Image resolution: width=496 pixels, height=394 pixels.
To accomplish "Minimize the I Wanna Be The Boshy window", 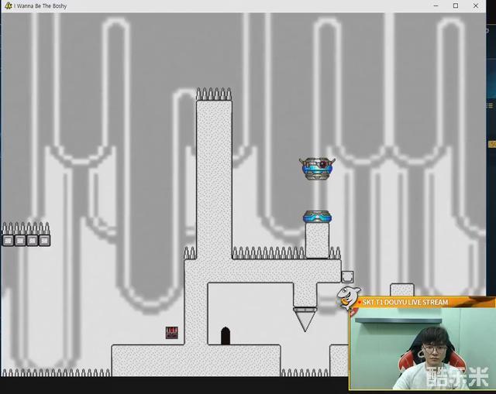I will pyautogui.click(x=436, y=5).
